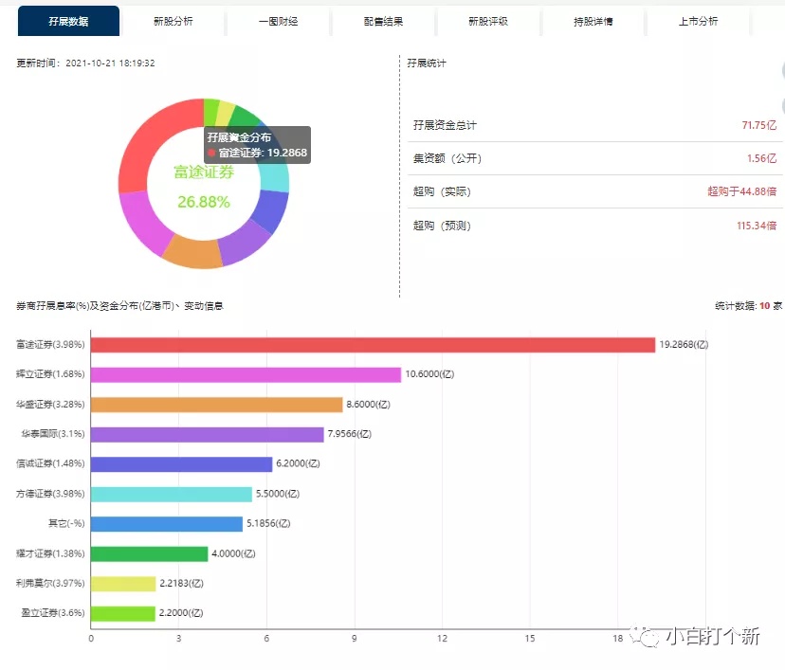785x670 pixels.
Task: Click the 2.2000(亿) bar value
Action: point(181,612)
